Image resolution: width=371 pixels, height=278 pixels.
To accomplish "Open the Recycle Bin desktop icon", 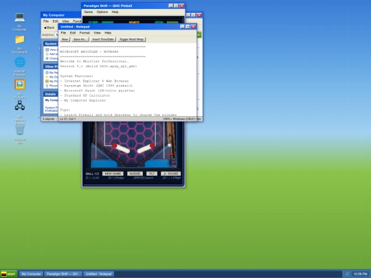I will (x=20, y=135).
